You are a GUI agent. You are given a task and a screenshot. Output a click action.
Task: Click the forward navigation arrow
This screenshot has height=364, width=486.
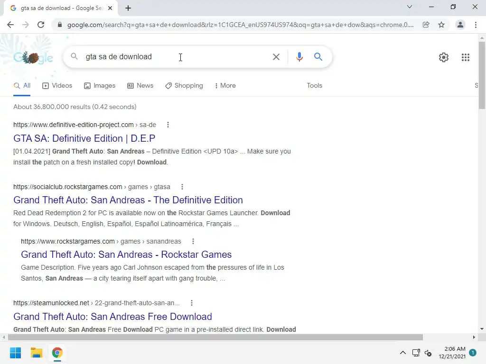[x=26, y=25]
